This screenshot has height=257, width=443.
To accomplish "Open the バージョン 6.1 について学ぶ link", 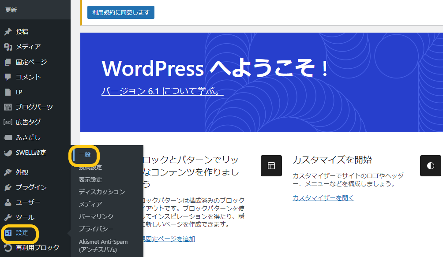I will [162, 91].
